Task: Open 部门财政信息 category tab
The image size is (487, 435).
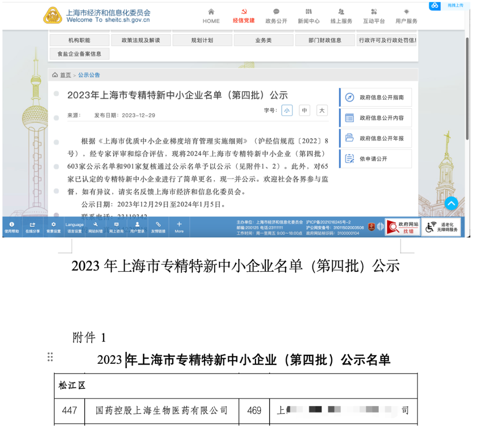Action: point(325,40)
